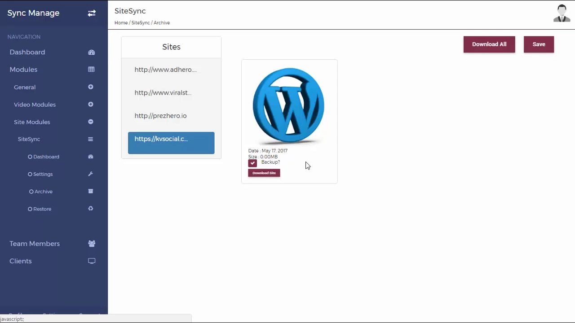Click the Restore recycle icon
Screen dimensions: 575x323
click(91, 209)
